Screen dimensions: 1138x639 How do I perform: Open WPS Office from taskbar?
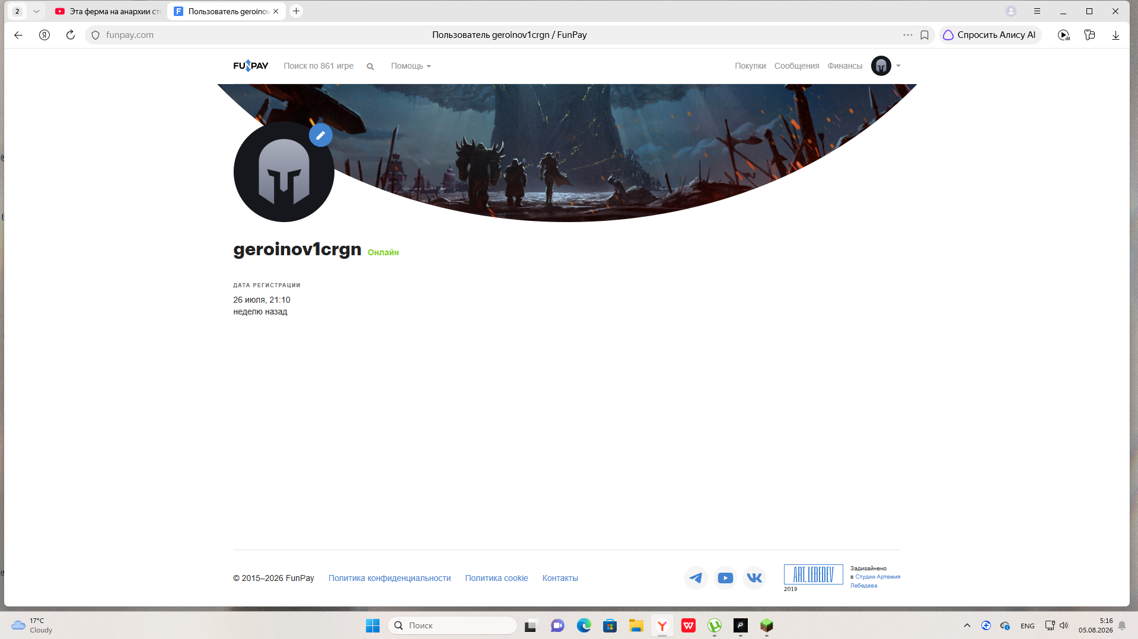coord(688,625)
